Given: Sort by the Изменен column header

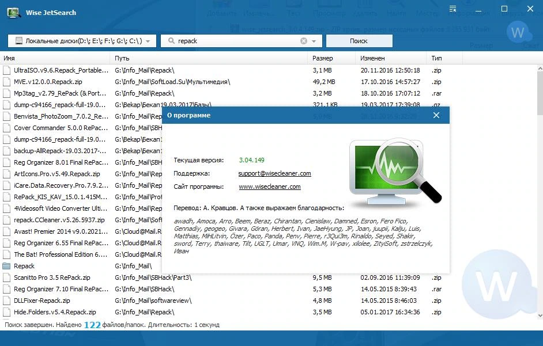Looking at the screenshot, I should click(391, 58).
